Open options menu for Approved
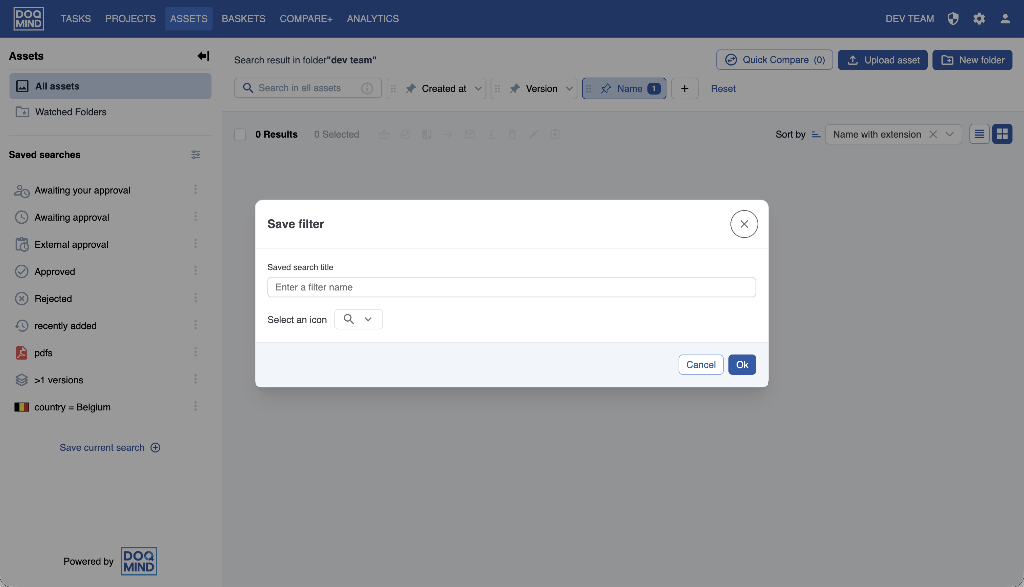 tap(196, 270)
